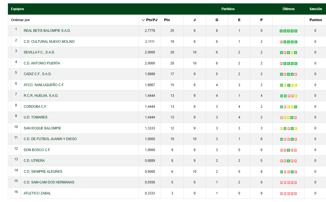Screen dimensions: 326x202
Task: Click Sevilla F.C. yellow E result icon
Action: pyautogui.click(x=292, y=53)
